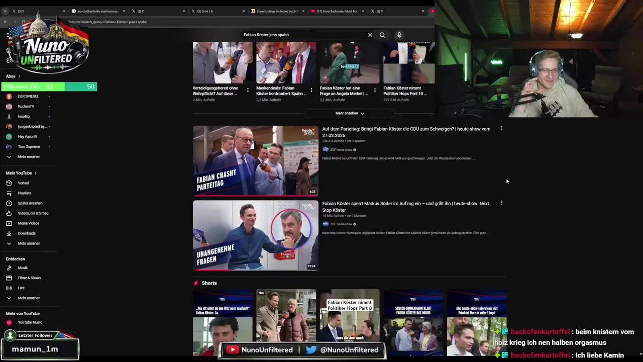
Task: Open Downloads in the sidebar
Action: pos(27,233)
